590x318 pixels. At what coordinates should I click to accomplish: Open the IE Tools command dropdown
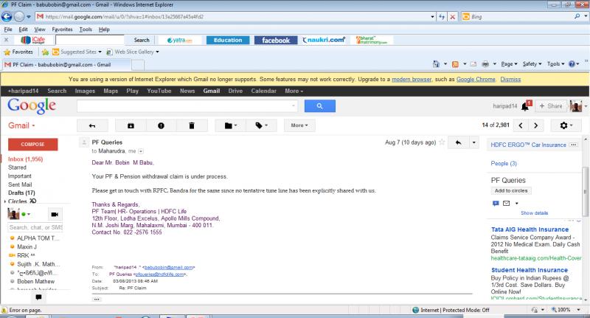coord(556,64)
